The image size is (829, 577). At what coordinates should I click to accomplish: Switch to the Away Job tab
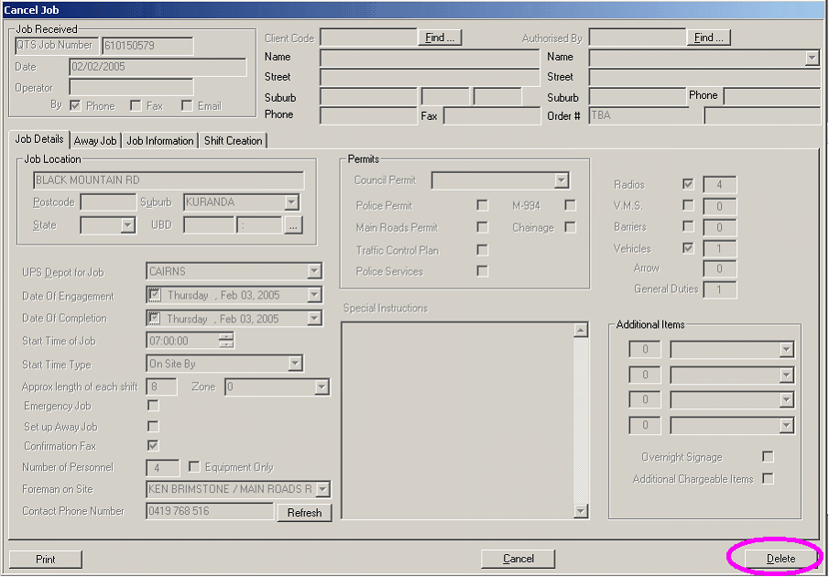tap(95, 141)
